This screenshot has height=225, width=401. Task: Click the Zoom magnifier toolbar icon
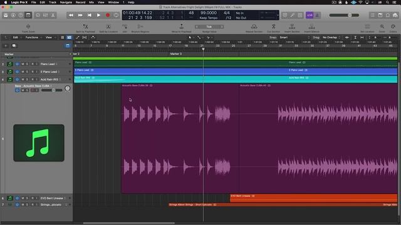[382, 26]
